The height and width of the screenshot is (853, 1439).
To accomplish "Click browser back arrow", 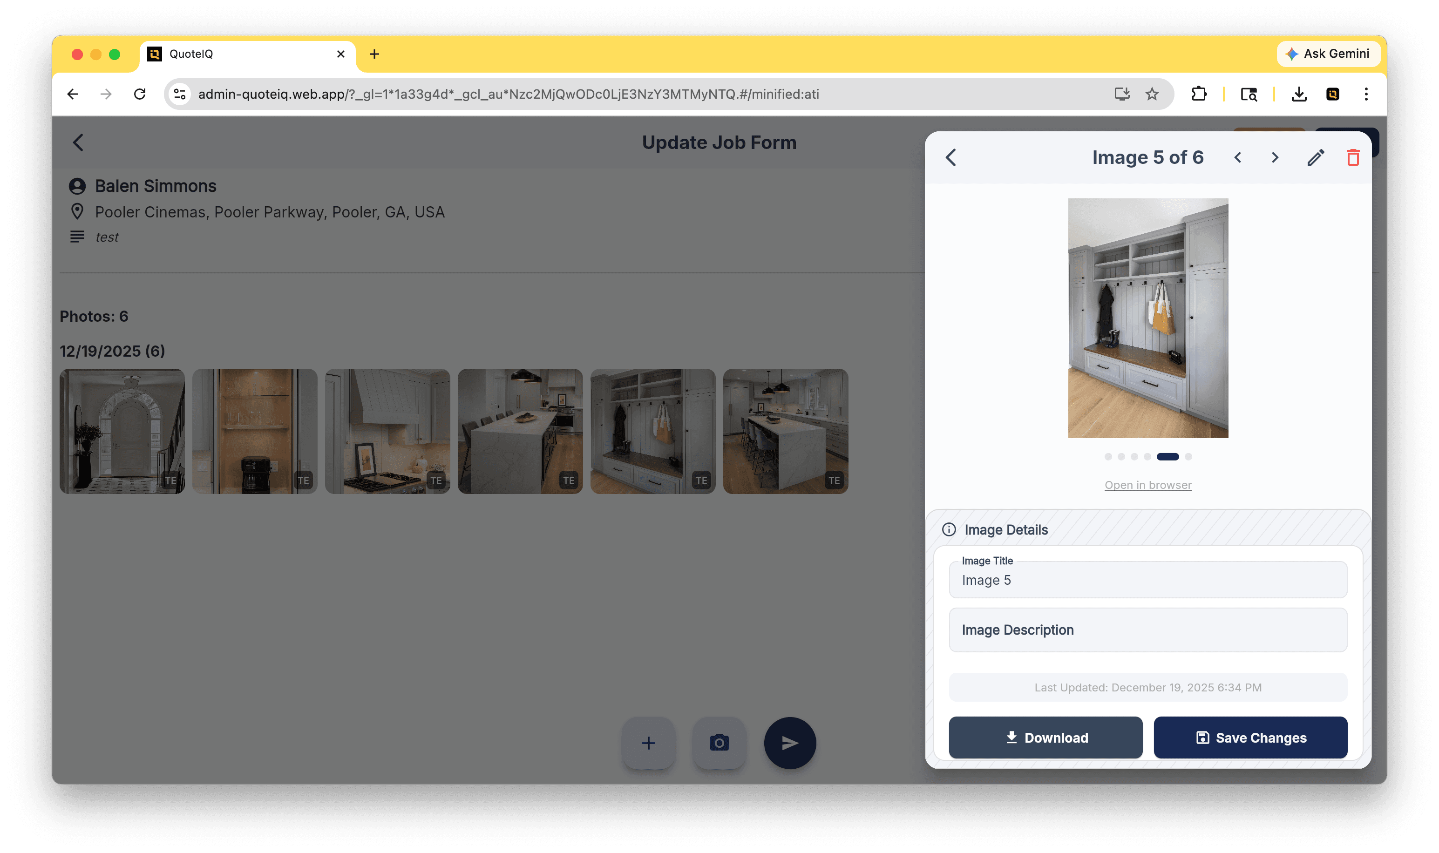I will (x=73, y=94).
